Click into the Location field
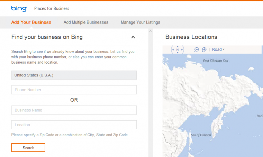The image size is (263, 157). (74, 125)
